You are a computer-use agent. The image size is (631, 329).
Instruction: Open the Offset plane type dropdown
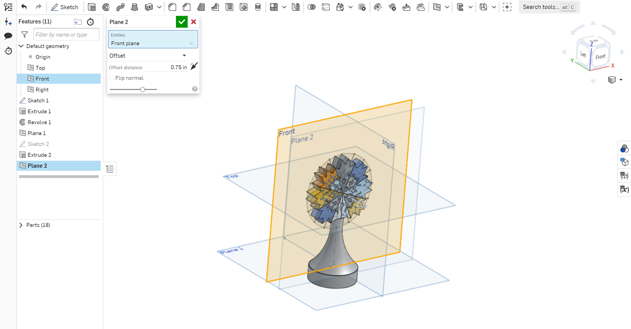pyautogui.click(x=184, y=56)
